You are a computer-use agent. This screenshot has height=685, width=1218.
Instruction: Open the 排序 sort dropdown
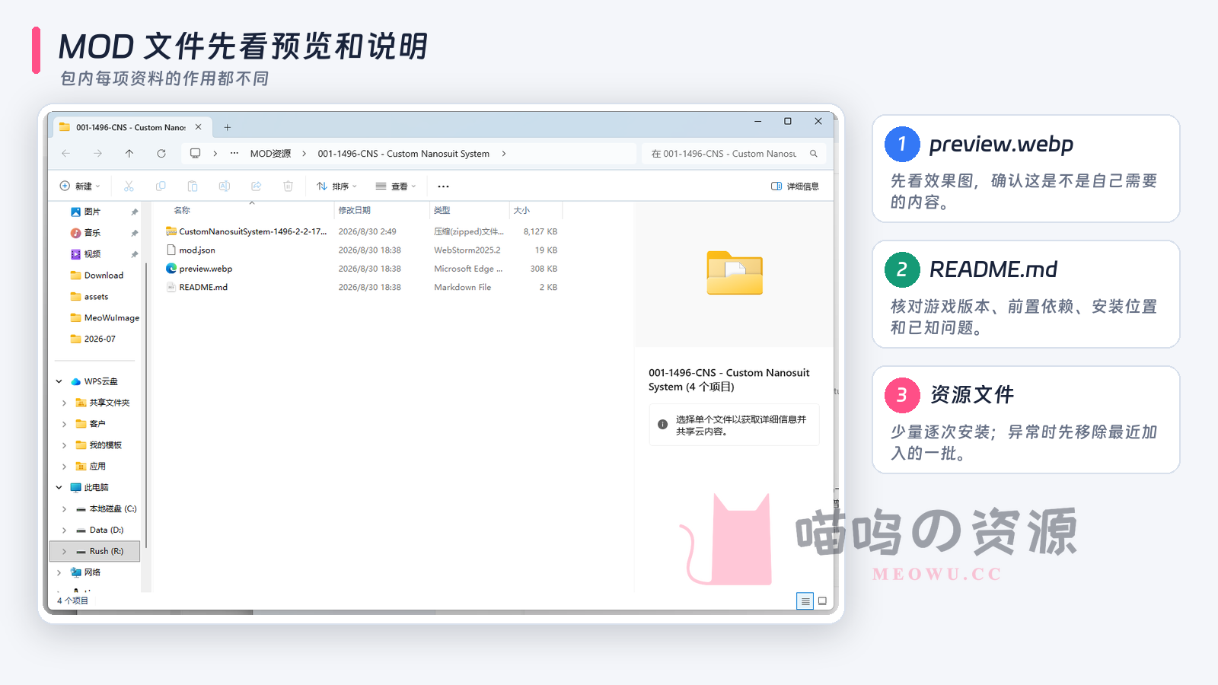336,186
